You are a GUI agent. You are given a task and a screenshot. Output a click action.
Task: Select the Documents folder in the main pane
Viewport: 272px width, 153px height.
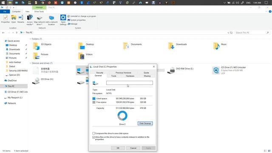point(132,46)
